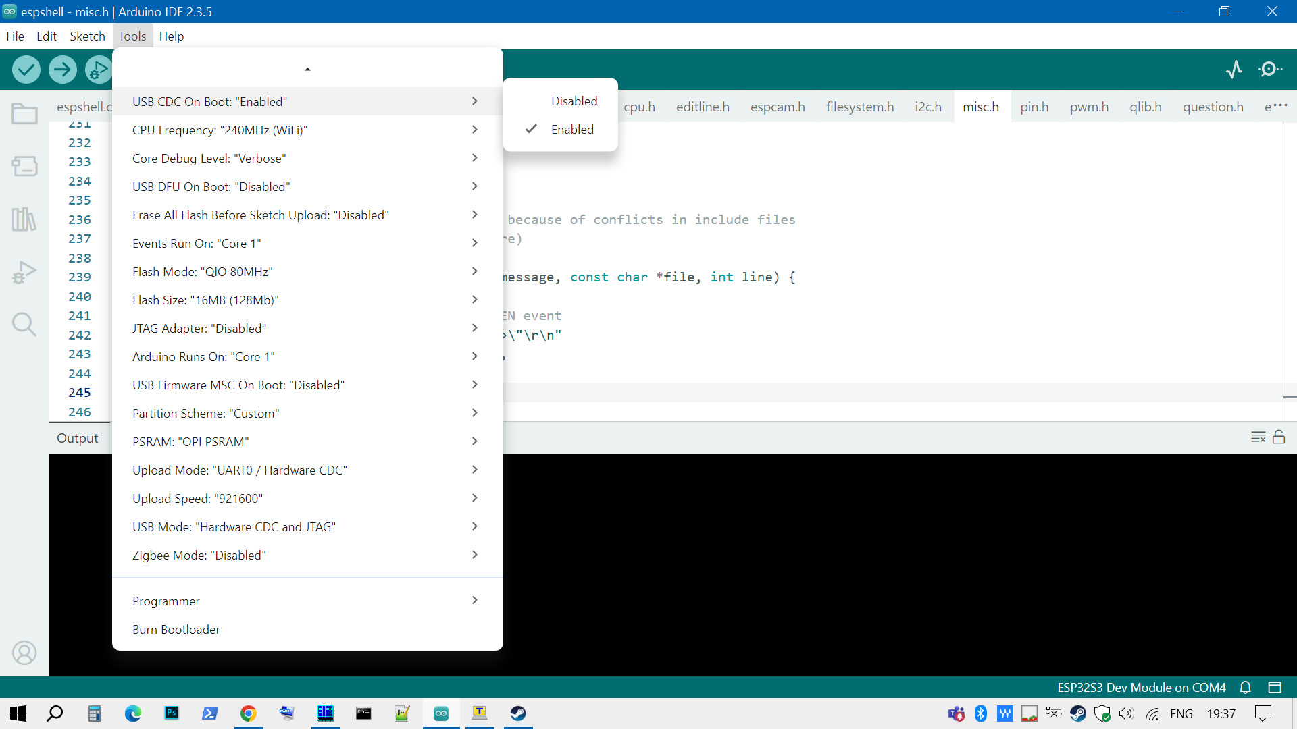Expand Erase All Flash Before Sketch Upload

[307, 215]
